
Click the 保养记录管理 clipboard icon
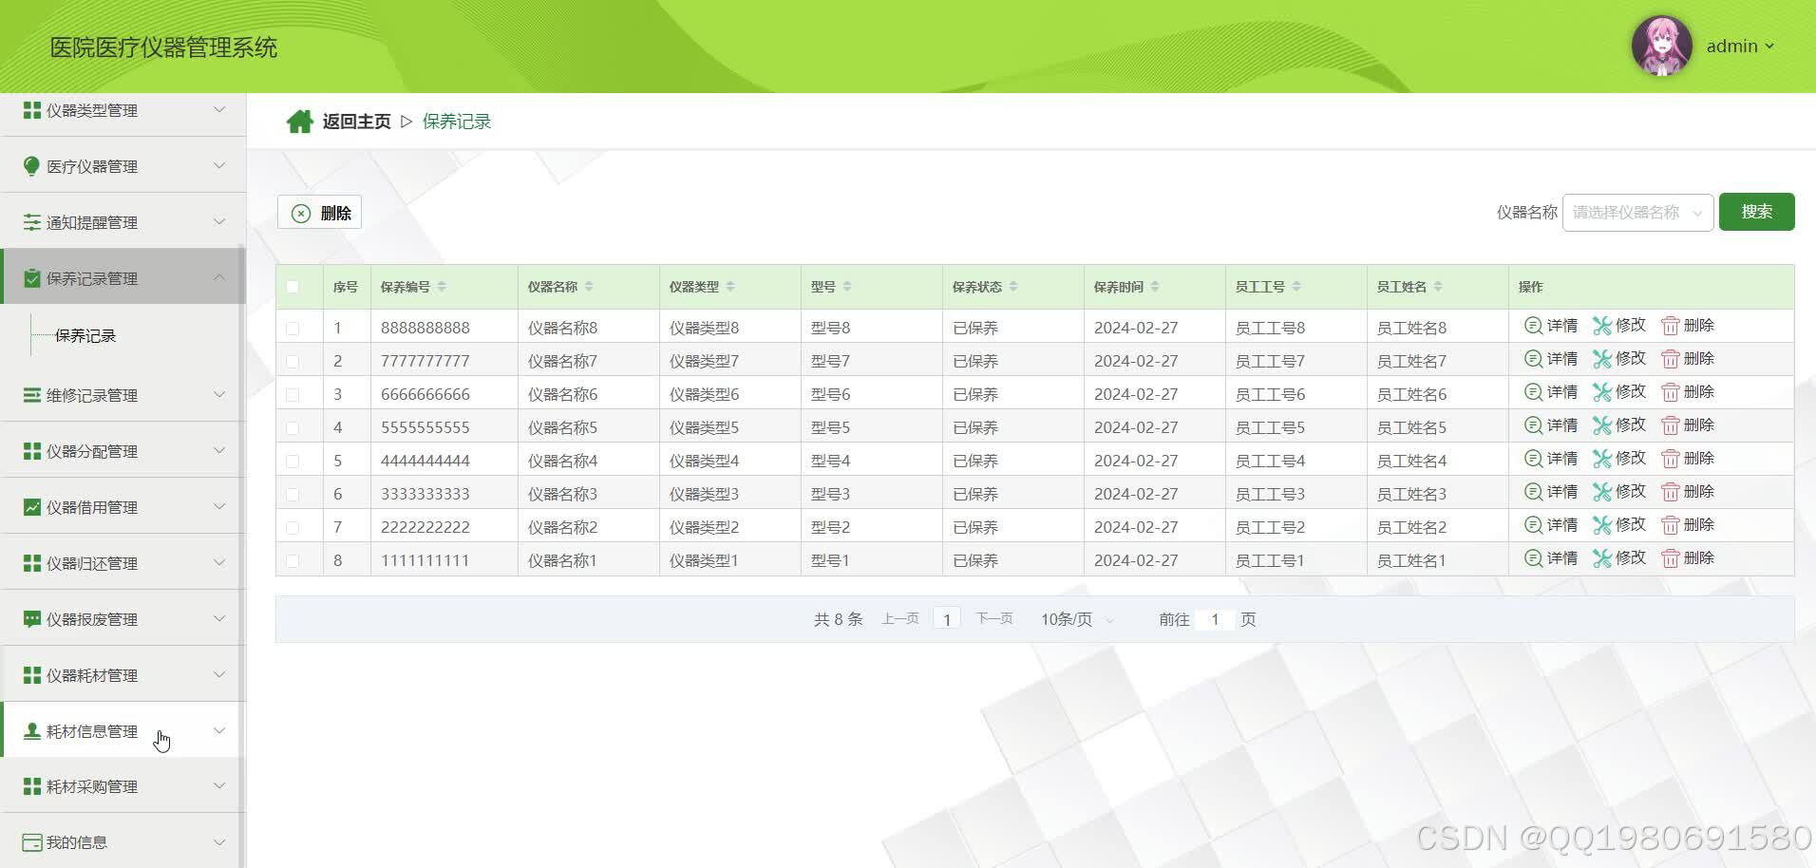pyautogui.click(x=32, y=278)
